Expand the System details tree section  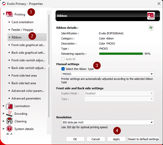(4, 129)
